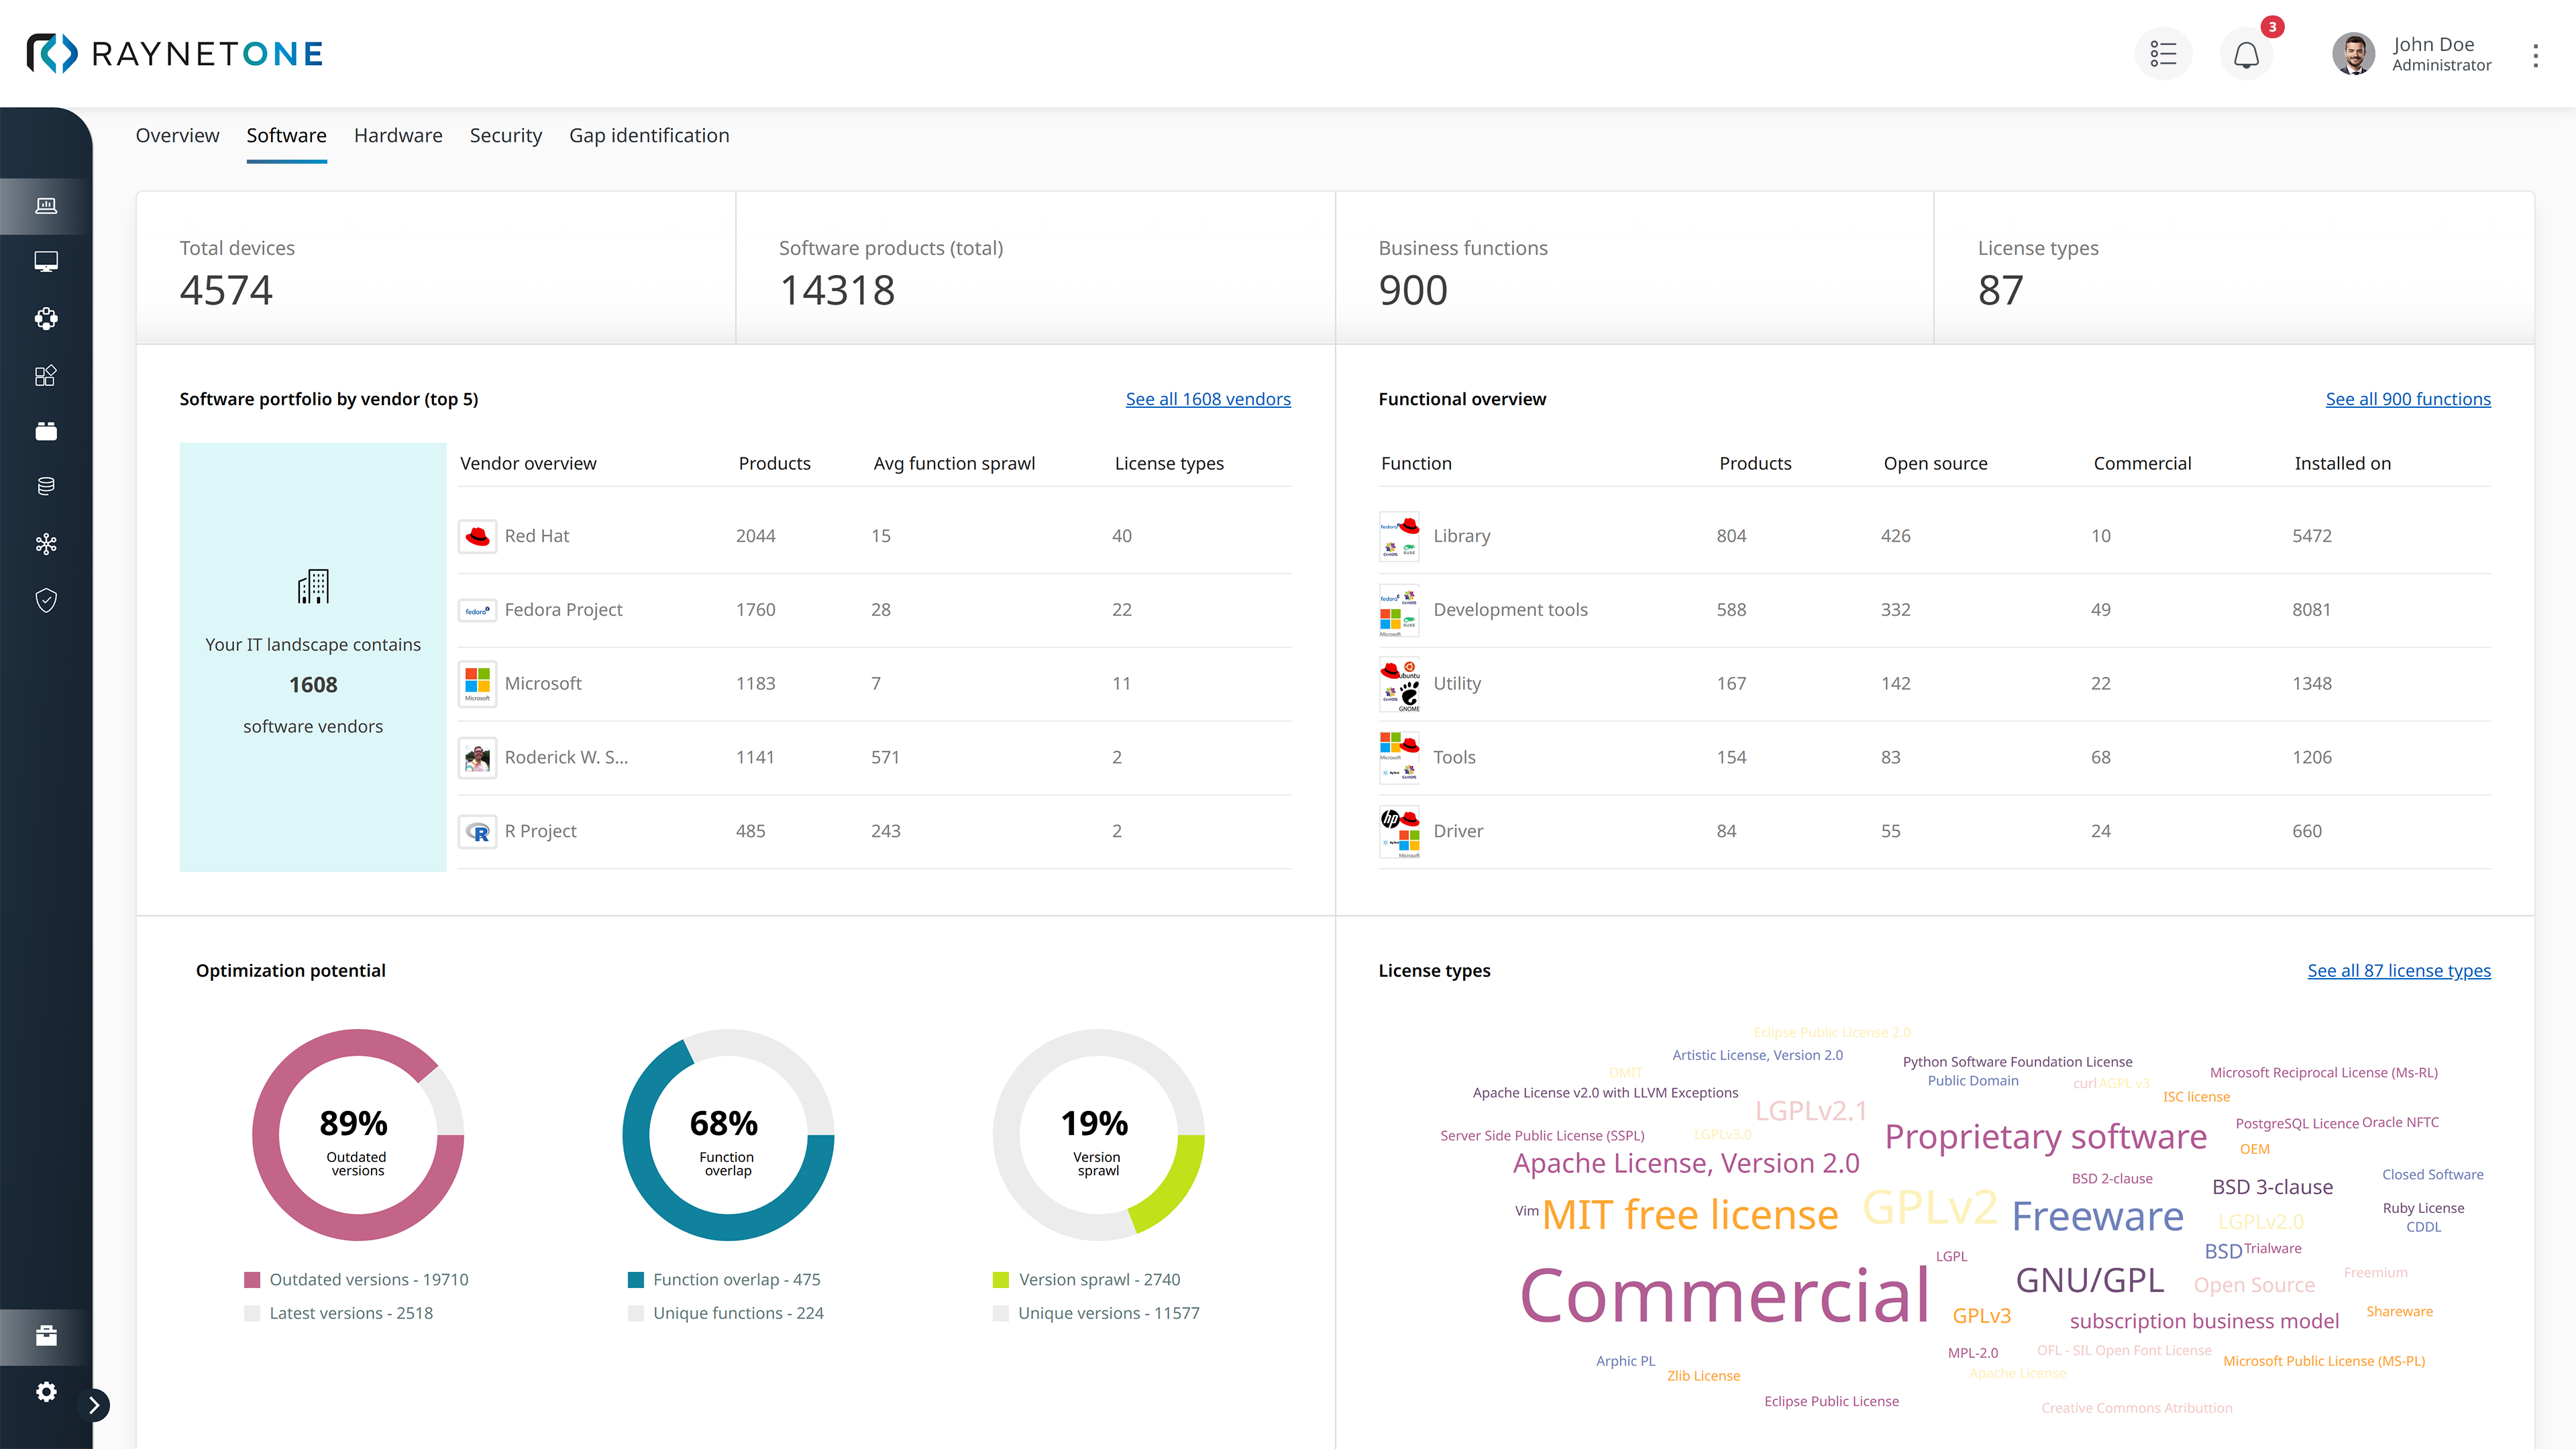Click See all 1608 vendors link
The image size is (2576, 1449).
[x=1208, y=399]
